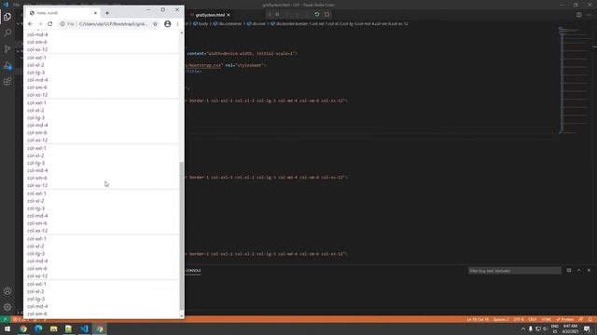
Task: Select the div.container breadcrumb
Action: click(228, 23)
